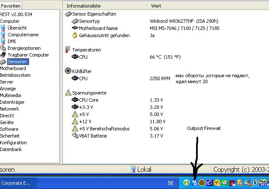
Task: Select the Multimedia tree node
Action: point(11,95)
